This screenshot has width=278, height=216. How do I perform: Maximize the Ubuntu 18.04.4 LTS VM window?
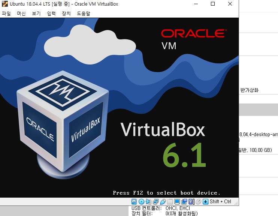[213, 4]
